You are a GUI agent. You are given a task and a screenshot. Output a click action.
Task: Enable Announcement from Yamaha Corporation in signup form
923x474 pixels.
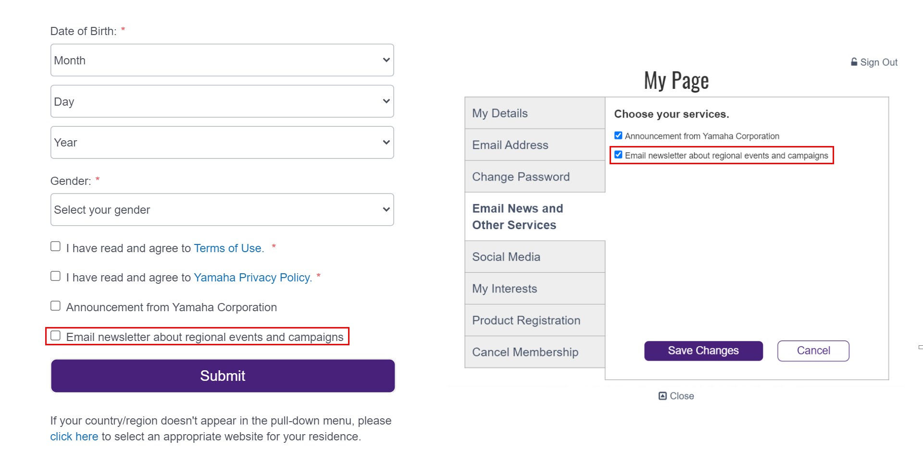[x=56, y=306]
